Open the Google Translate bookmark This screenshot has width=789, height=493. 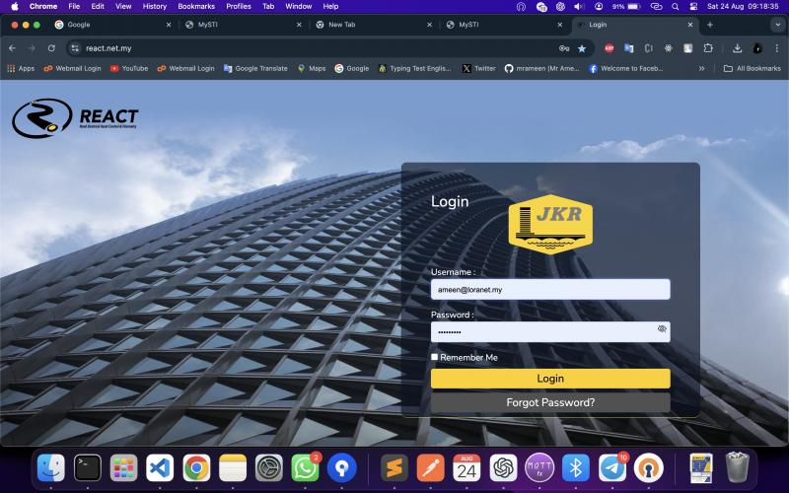[x=255, y=68]
